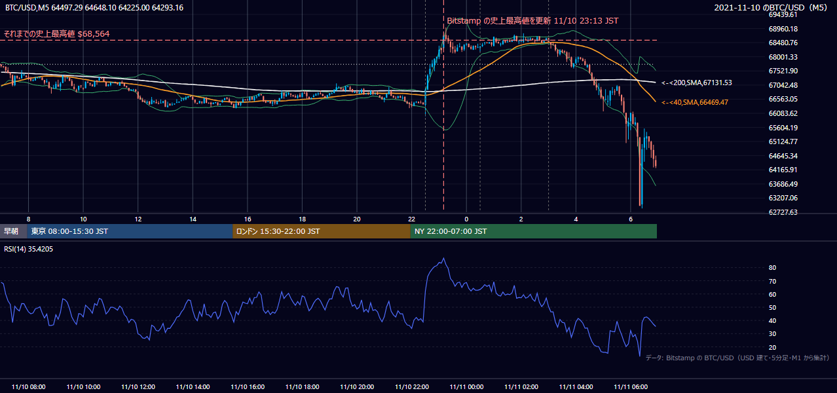
Task: Click hour tick label 22 under price chart
Action: (x=411, y=219)
